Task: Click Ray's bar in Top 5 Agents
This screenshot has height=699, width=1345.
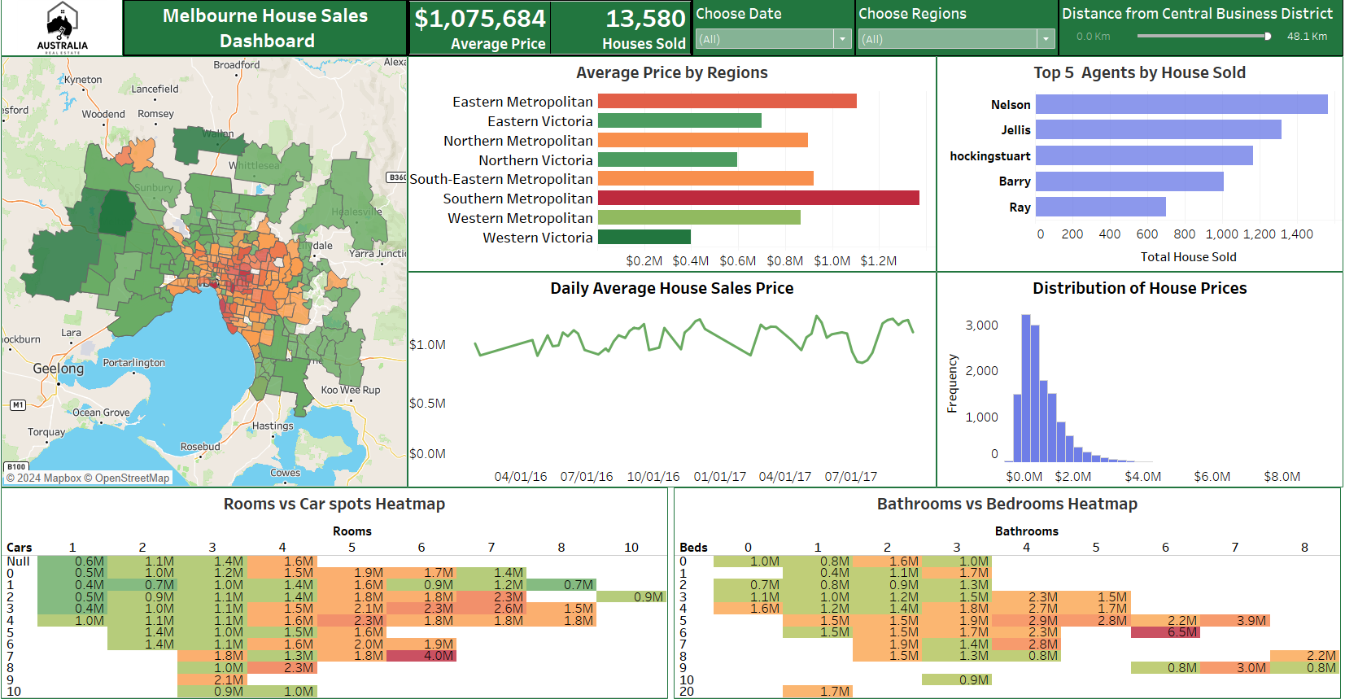Action: point(1100,207)
